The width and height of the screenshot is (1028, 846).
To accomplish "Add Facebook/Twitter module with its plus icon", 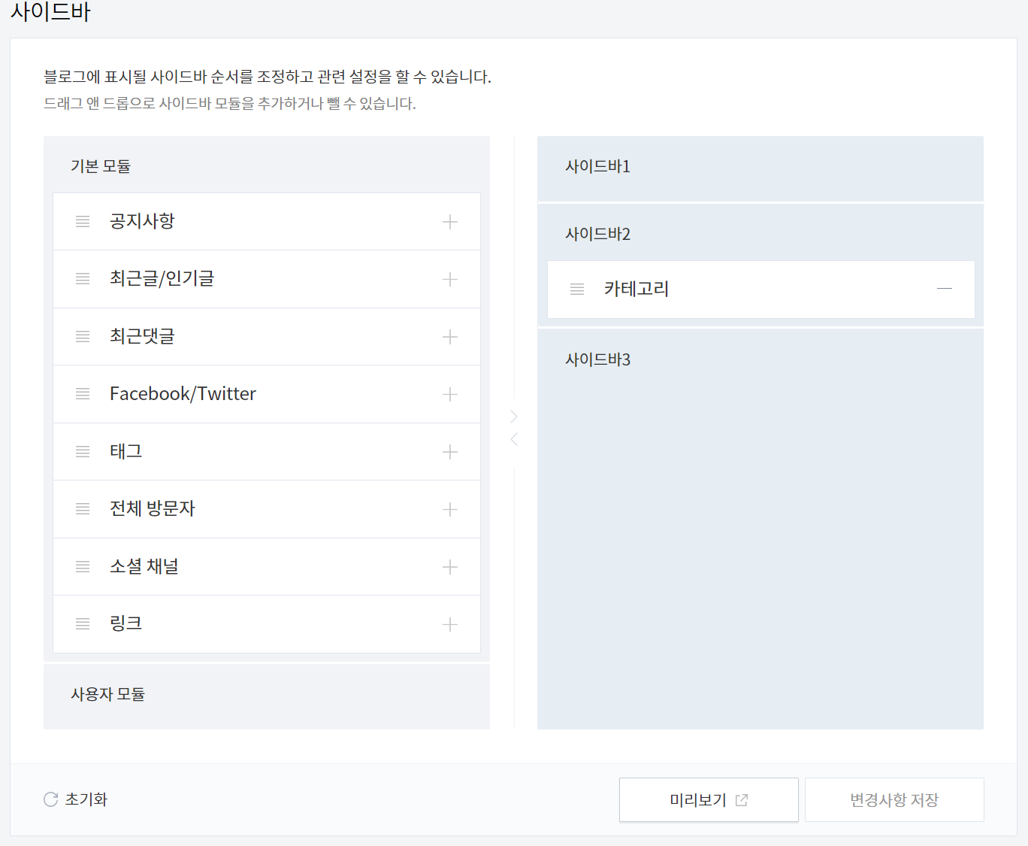I will (450, 394).
